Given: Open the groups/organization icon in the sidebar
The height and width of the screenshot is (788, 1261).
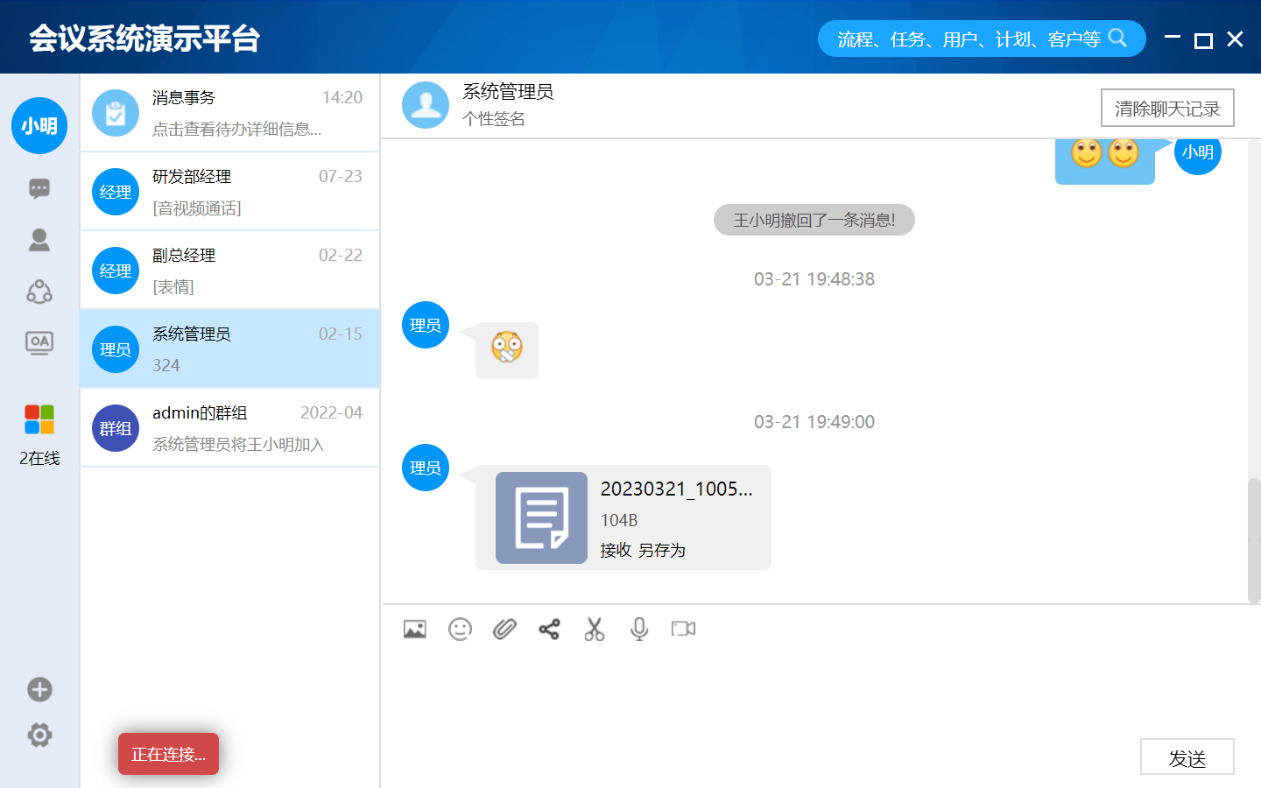Looking at the screenshot, I should (x=39, y=292).
